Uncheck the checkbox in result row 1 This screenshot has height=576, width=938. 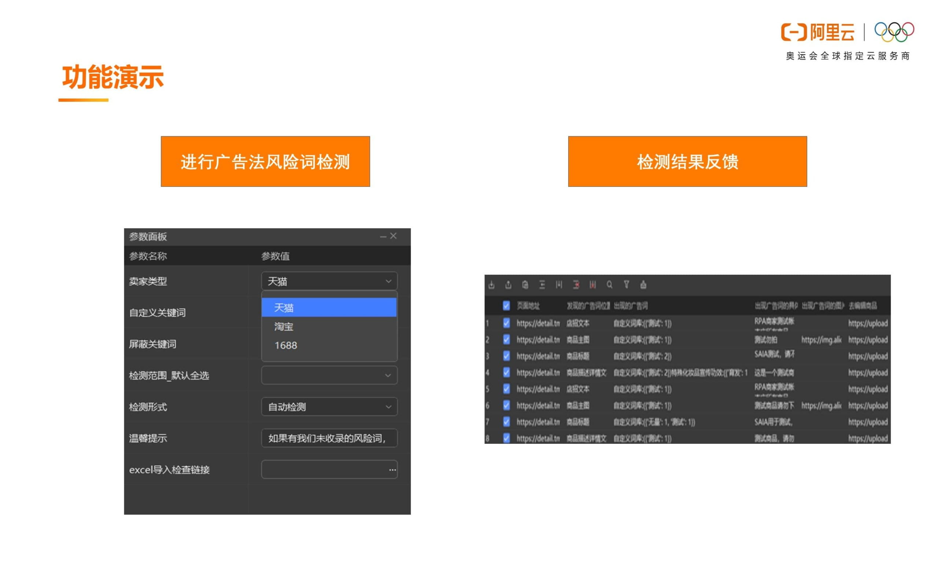tap(506, 323)
